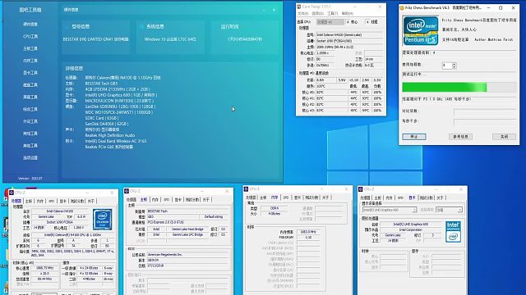
Task: Switch to 显卡 tab in the CPU-Z memory window
Action: tap(298, 197)
